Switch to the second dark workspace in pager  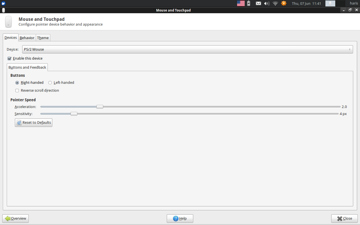340,3
